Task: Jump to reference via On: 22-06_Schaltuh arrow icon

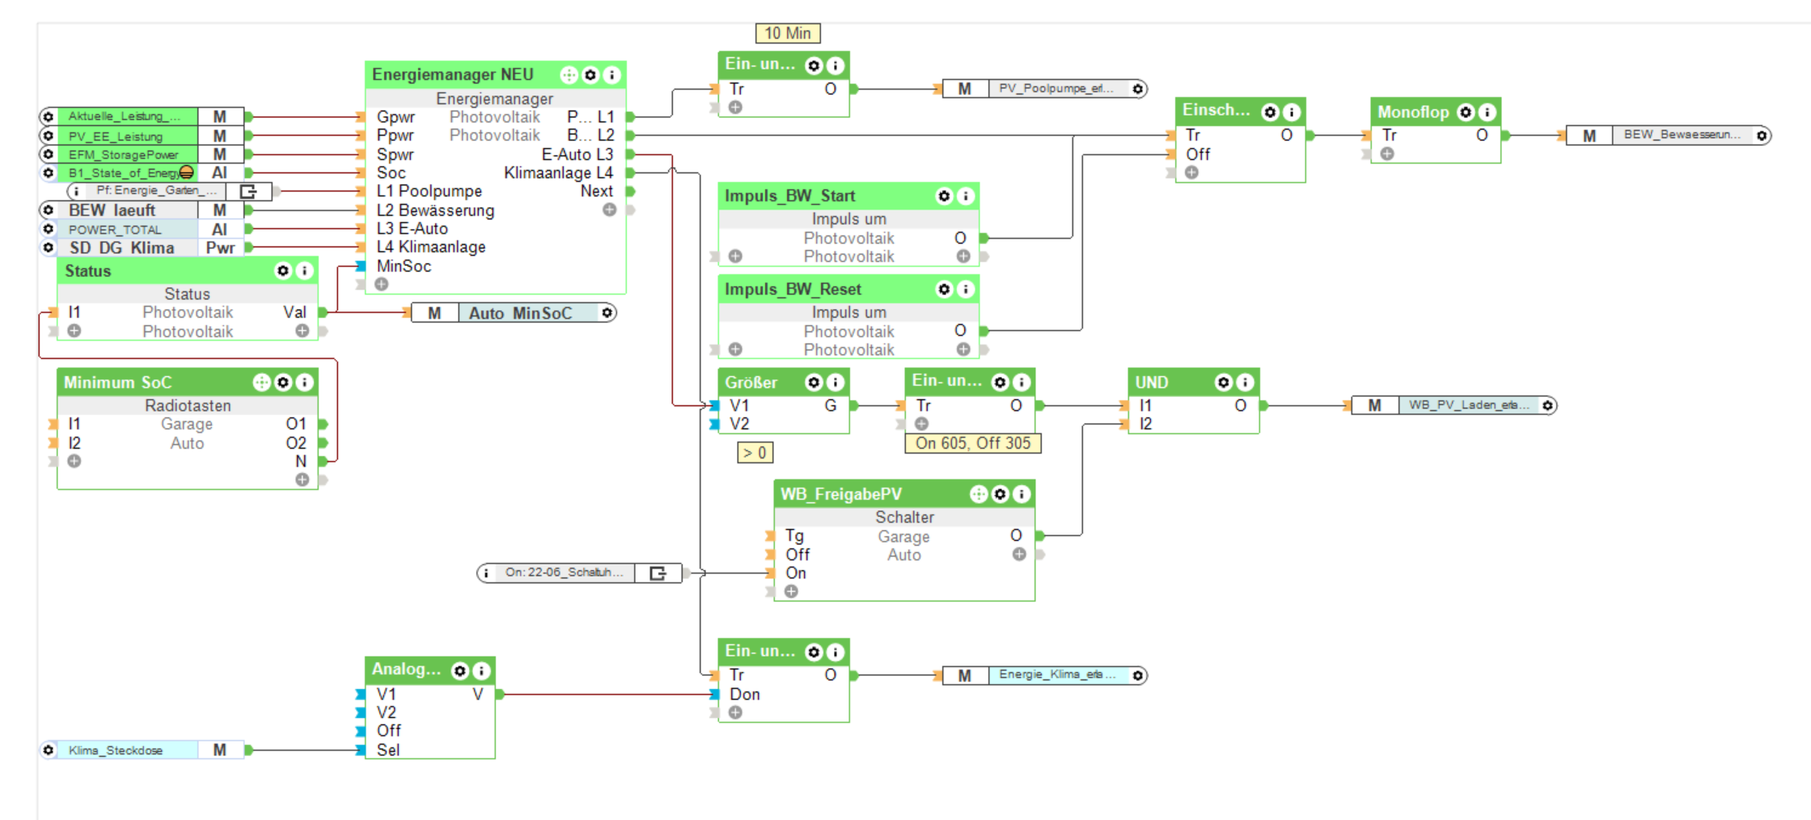Action: tap(658, 573)
